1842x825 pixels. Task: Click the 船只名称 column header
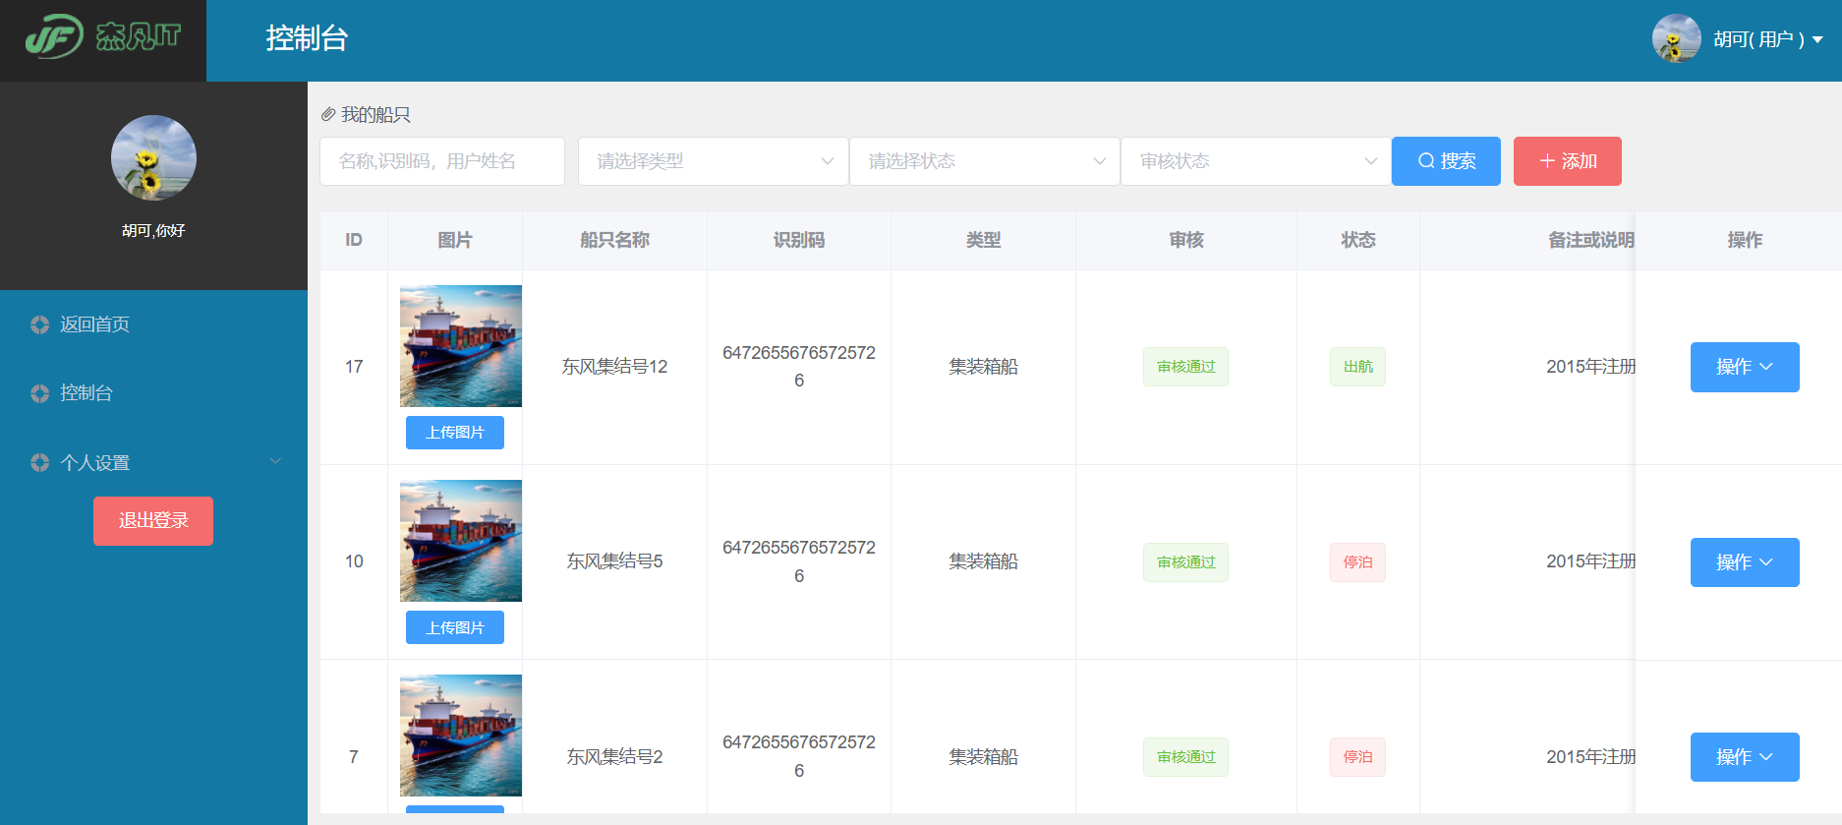pos(614,240)
